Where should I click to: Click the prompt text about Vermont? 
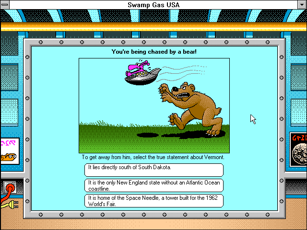(x=153, y=157)
